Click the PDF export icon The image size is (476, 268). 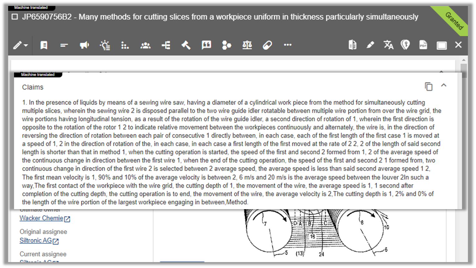[423, 45]
